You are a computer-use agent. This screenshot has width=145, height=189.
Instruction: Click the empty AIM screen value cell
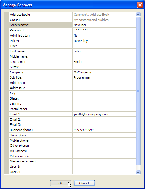[104, 151]
